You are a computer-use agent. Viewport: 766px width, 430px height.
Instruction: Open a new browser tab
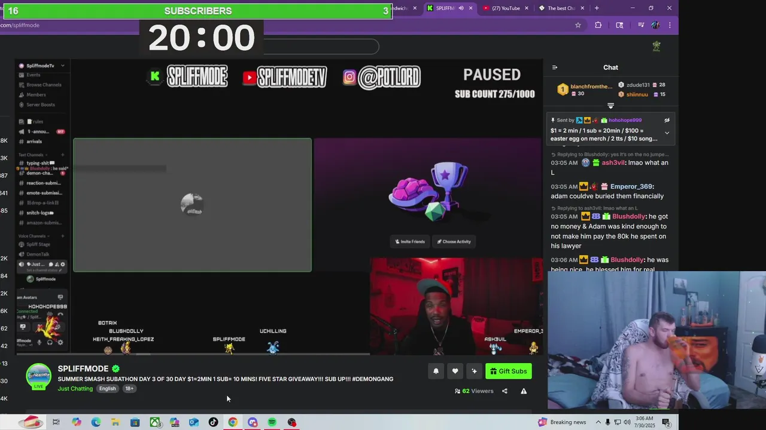[x=597, y=8]
